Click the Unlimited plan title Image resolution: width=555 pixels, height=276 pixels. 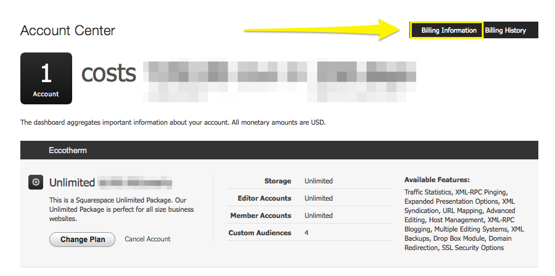(x=72, y=183)
